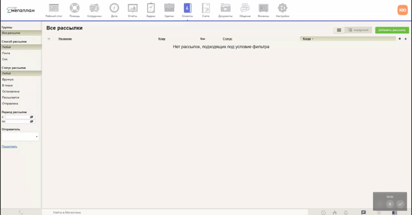Click the bell notifications icon in bottom bar

[346, 213]
